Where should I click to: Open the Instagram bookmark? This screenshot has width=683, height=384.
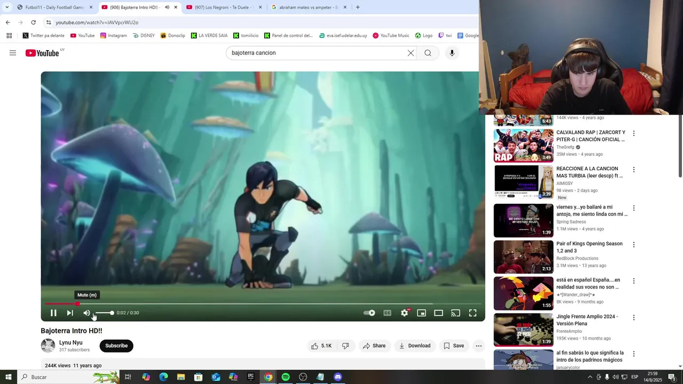(x=114, y=36)
